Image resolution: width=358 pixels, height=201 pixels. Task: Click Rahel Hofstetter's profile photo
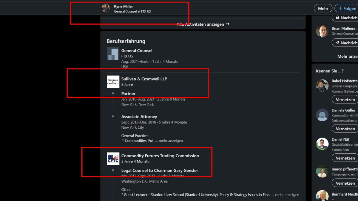[322, 85]
